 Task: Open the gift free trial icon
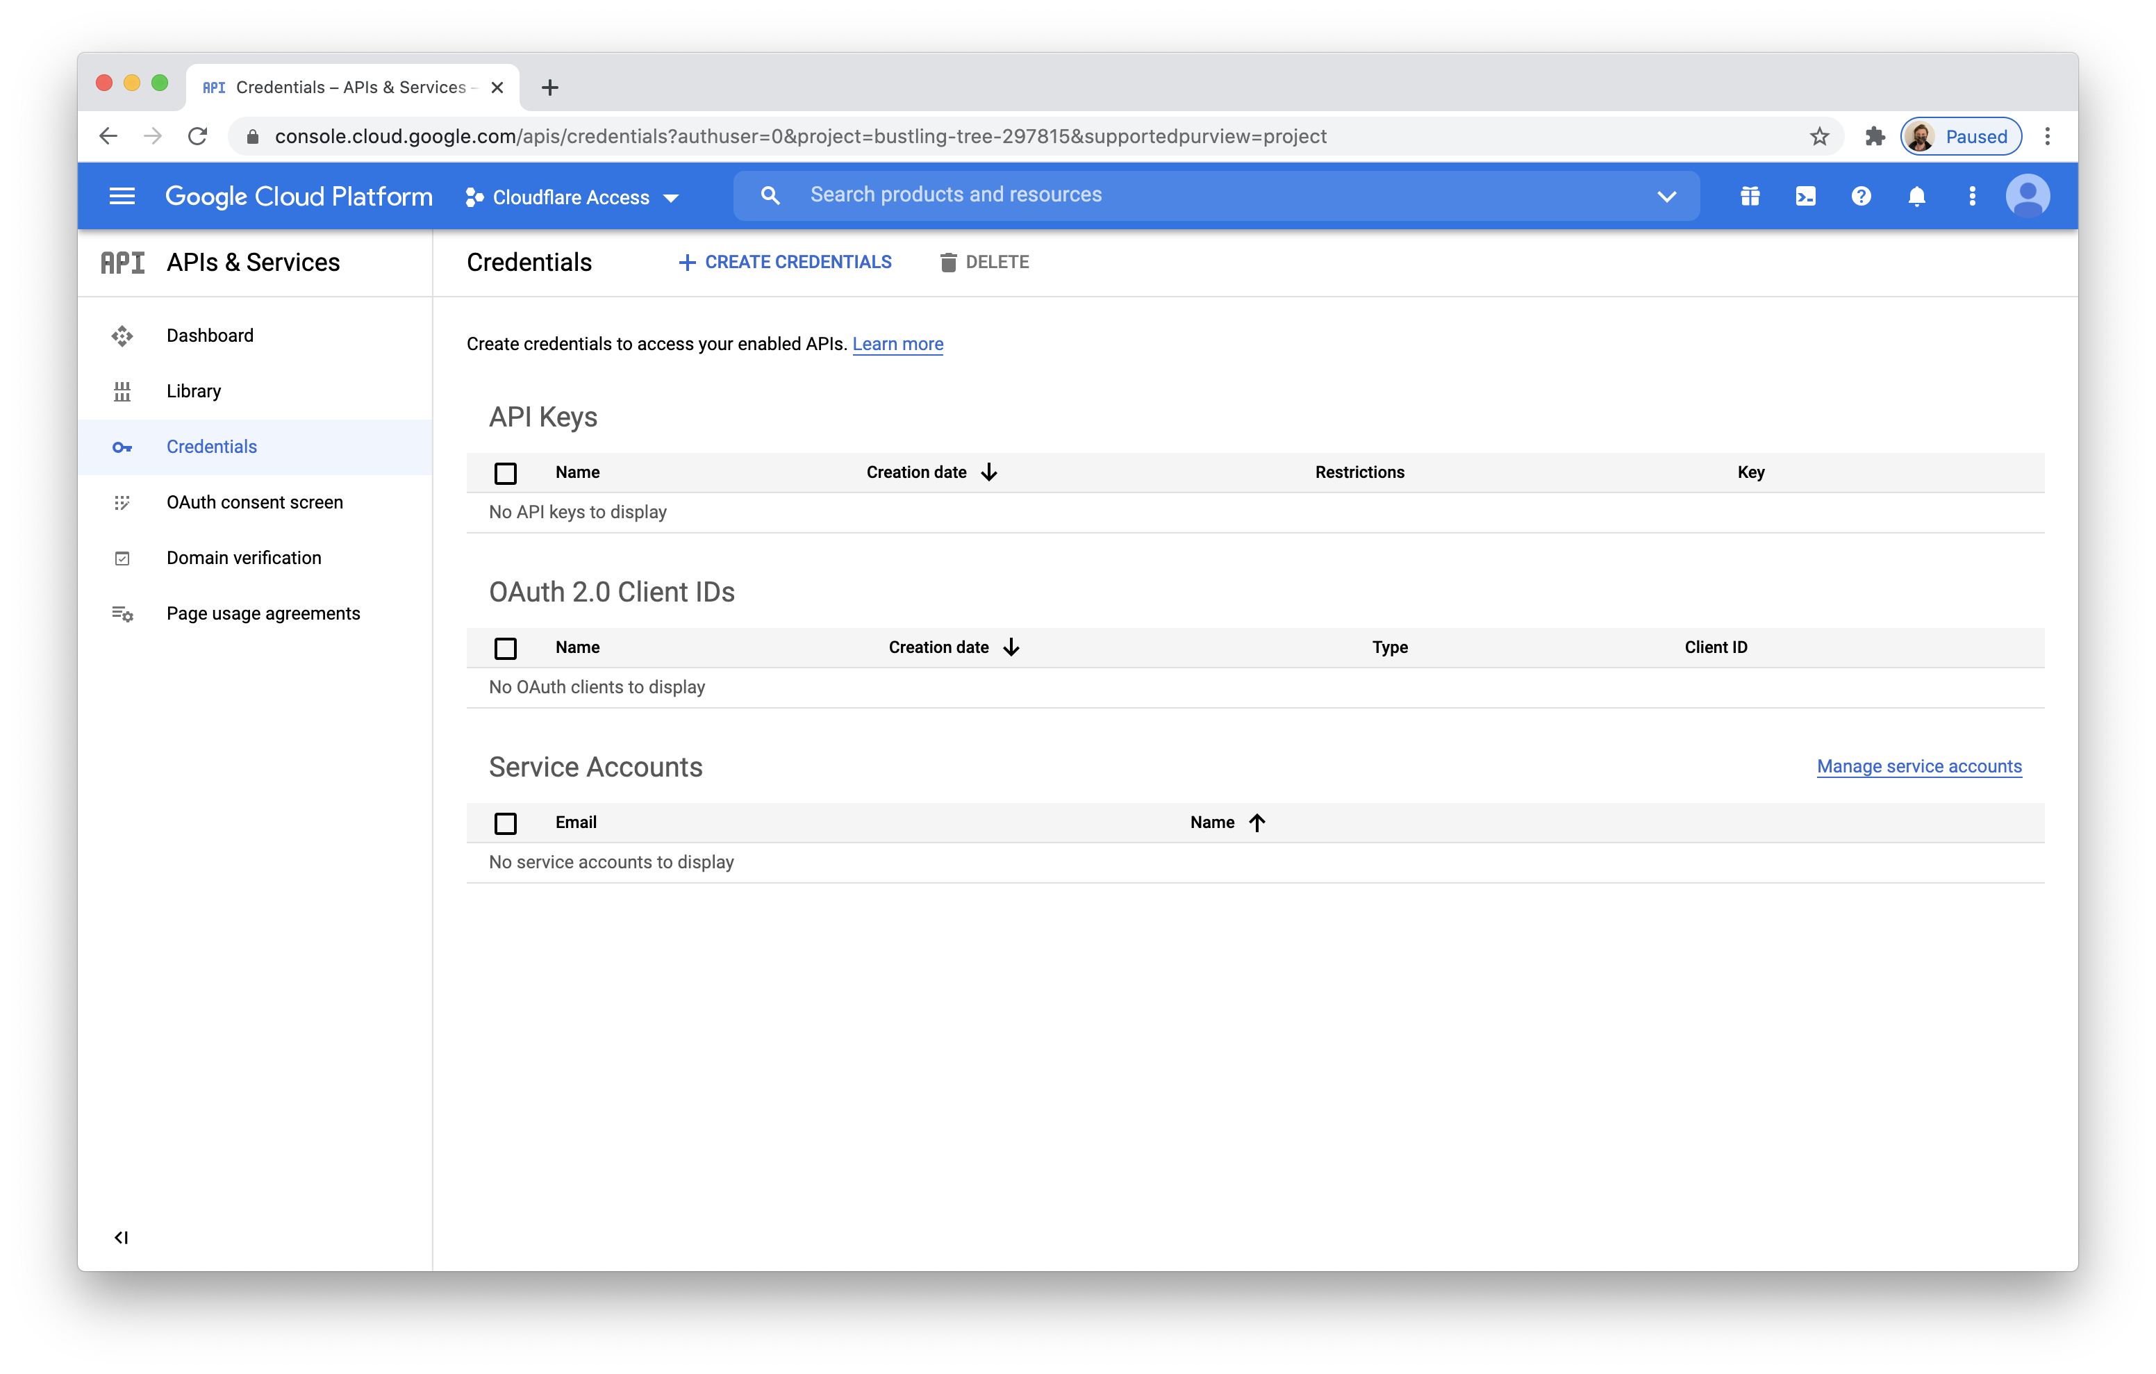(x=1750, y=196)
